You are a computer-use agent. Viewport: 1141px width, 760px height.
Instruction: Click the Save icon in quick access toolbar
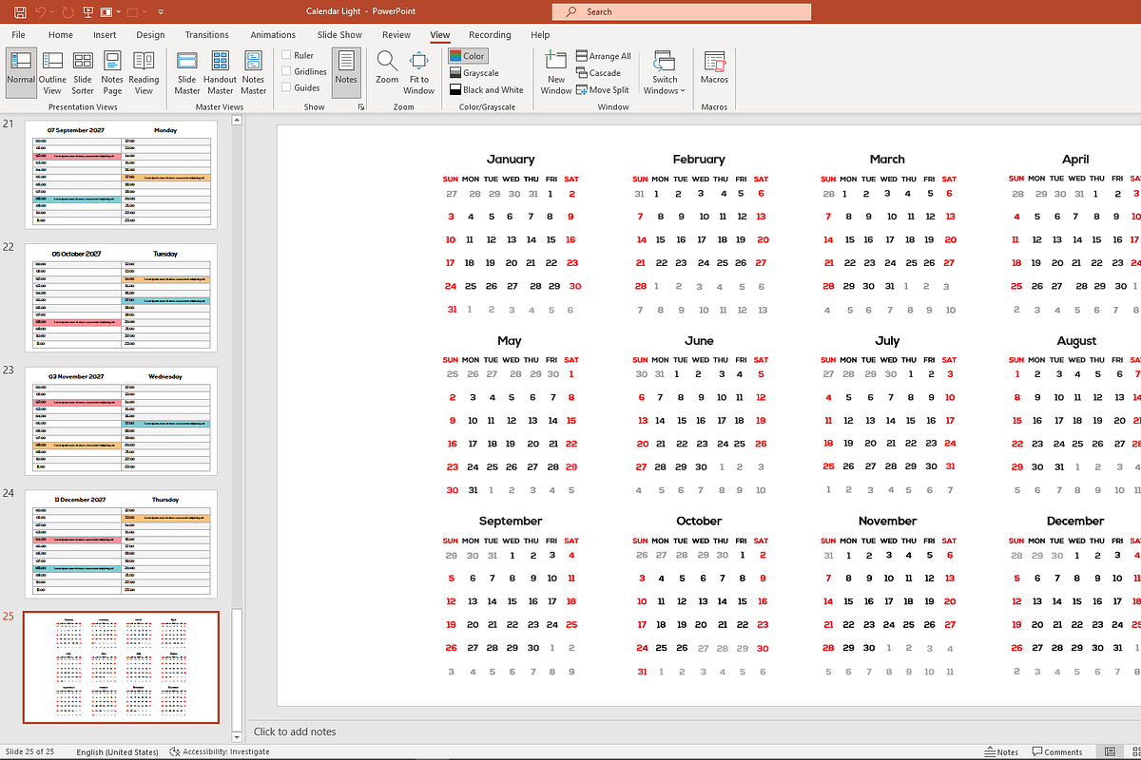[x=19, y=12]
